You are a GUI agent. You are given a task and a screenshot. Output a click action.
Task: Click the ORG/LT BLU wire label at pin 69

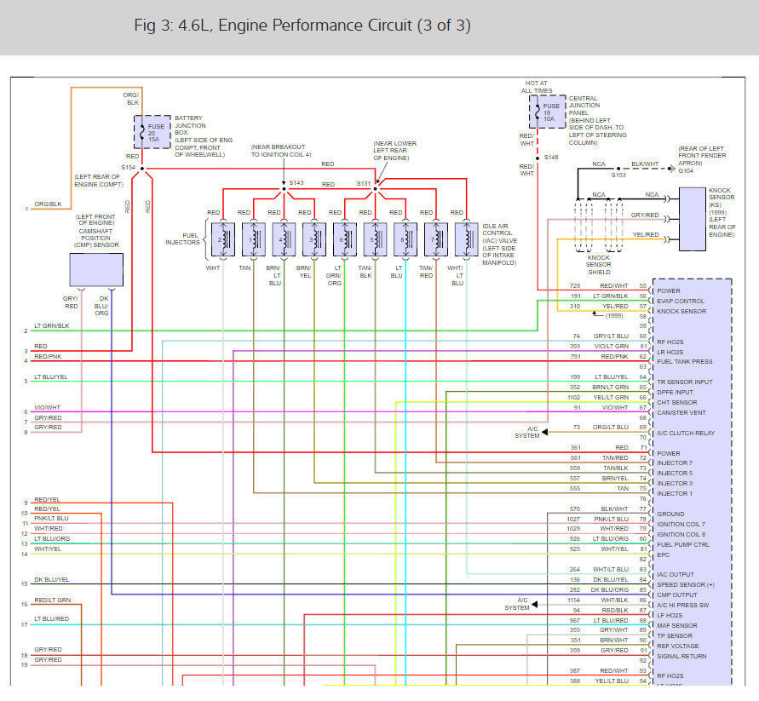click(x=611, y=427)
